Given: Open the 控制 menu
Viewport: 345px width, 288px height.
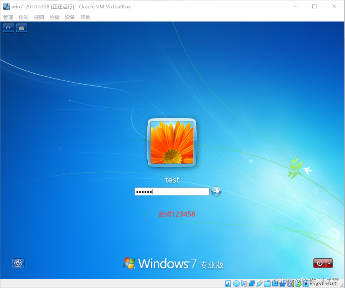Looking at the screenshot, I should pos(23,17).
